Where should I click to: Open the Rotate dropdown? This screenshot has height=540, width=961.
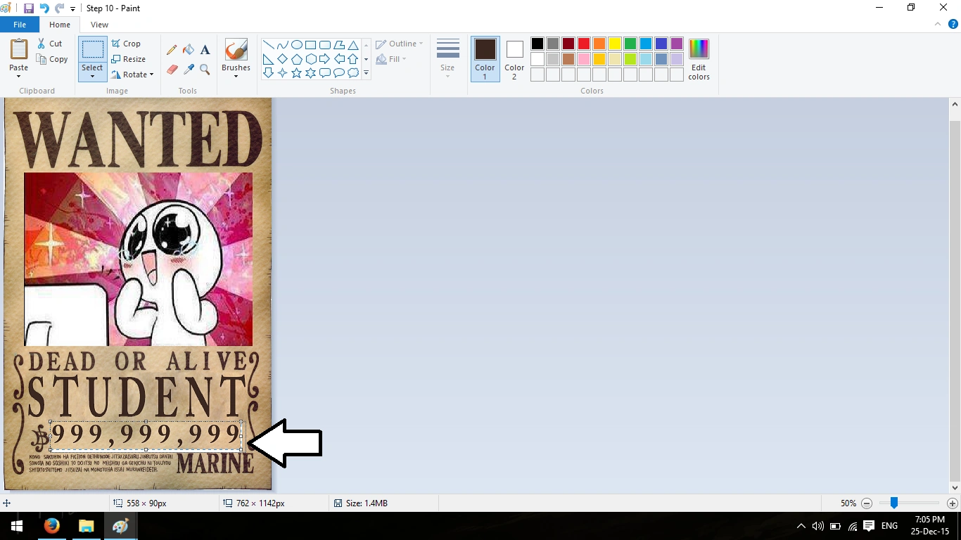pyautogui.click(x=132, y=75)
